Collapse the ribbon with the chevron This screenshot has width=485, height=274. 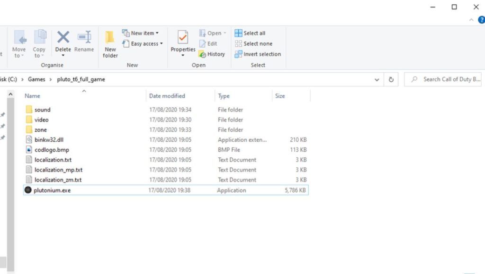pos(471,20)
